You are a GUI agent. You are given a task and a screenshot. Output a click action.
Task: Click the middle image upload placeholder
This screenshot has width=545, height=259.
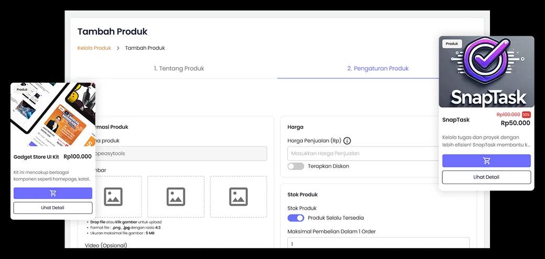coord(176,197)
